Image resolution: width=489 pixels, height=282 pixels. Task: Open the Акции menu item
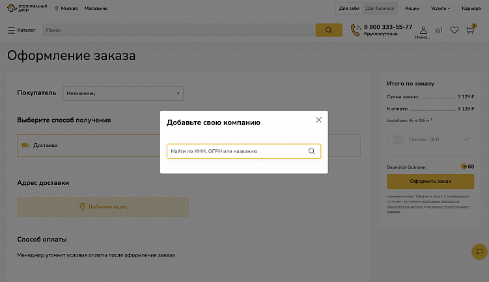[412, 8]
